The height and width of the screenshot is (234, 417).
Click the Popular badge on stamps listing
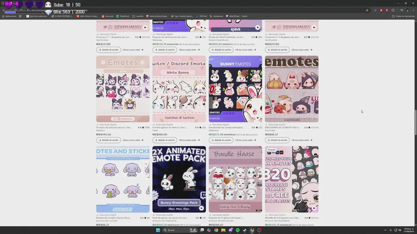click(271, 150)
